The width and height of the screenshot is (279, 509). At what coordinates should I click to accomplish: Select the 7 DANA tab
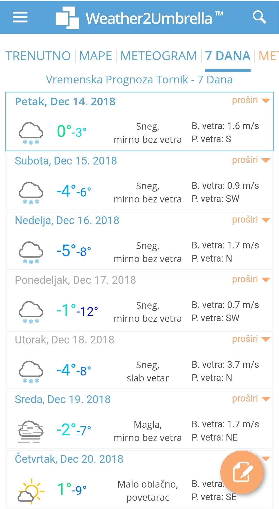coord(228,56)
